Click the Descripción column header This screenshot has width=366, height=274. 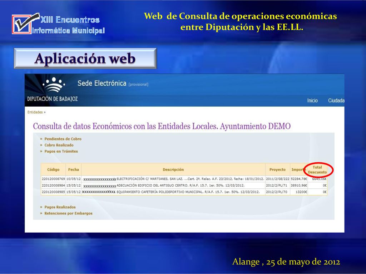tap(173, 169)
